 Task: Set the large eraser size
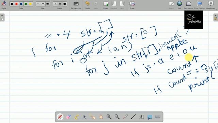65,4
